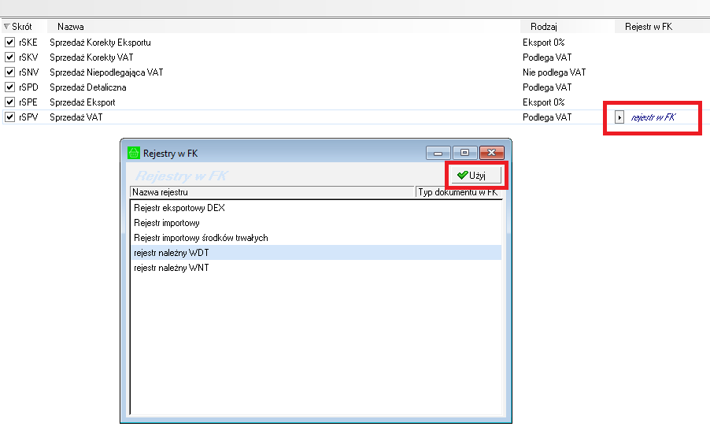Select Rejestr eksportowy DEX in list
Screen dimensions: 710x445
click(179, 208)
